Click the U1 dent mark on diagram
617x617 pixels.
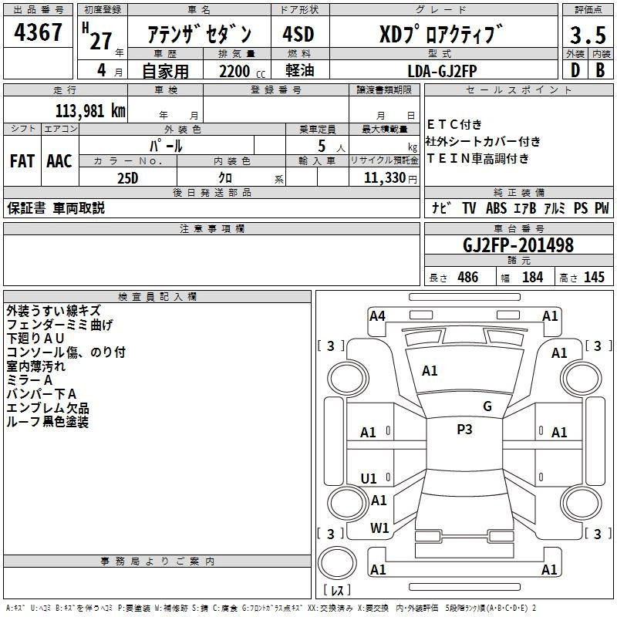point(369,478)
